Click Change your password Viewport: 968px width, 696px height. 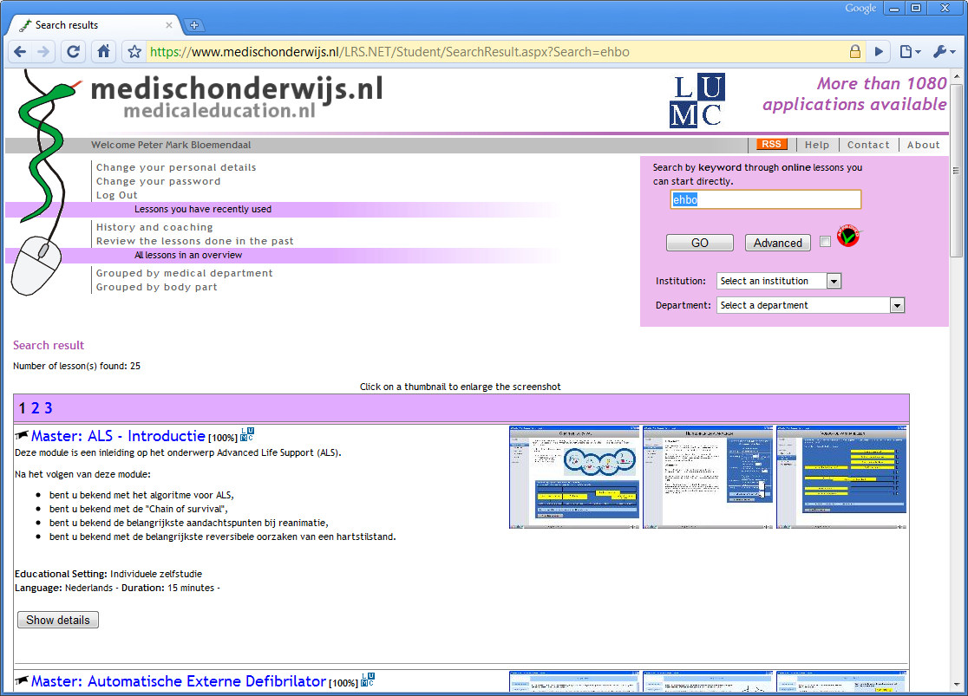(x=158, y=181)
